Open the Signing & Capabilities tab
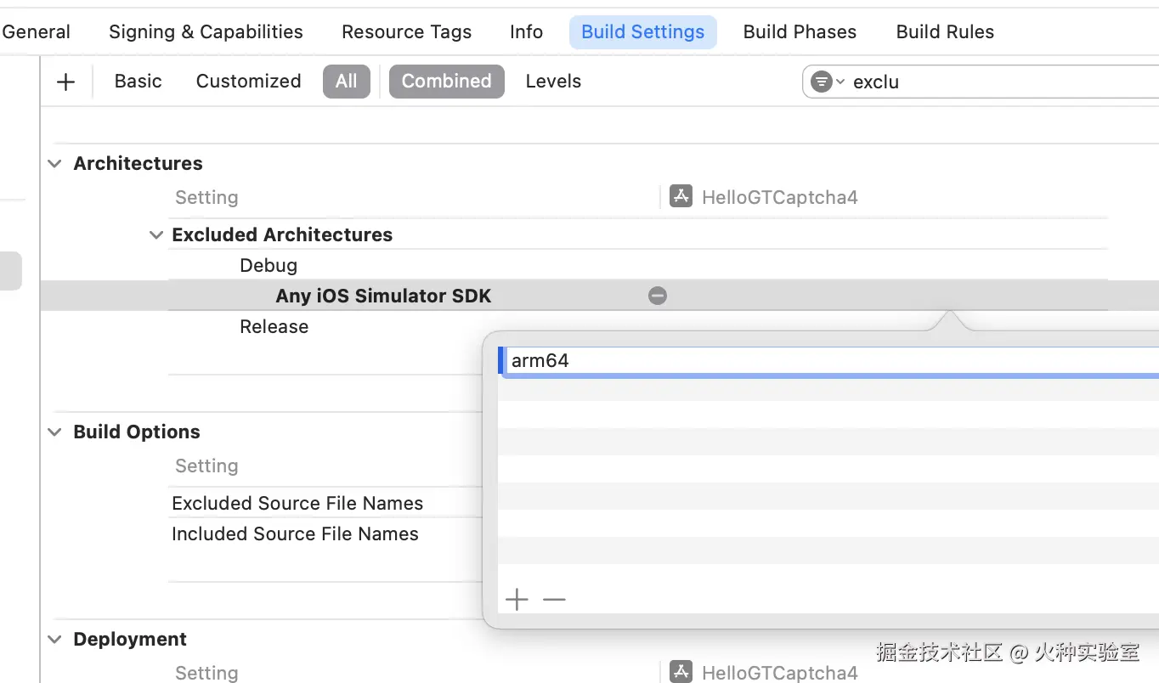1159x683 pixels. (x=206, y=32)
